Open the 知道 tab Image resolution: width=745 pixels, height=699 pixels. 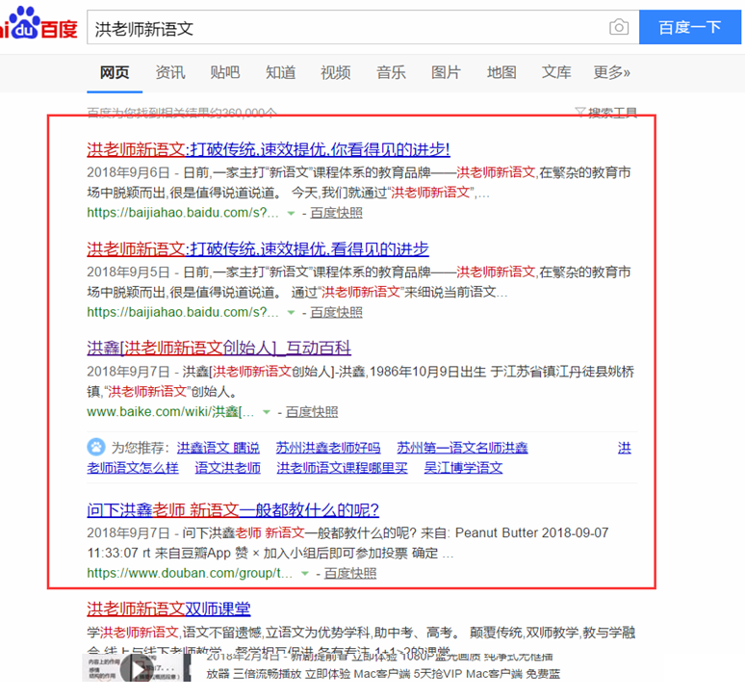[280, 73]
